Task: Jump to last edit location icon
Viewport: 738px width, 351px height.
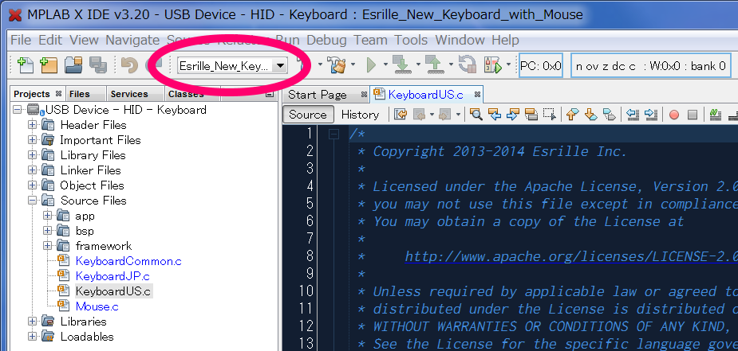Action: (401, 115)
